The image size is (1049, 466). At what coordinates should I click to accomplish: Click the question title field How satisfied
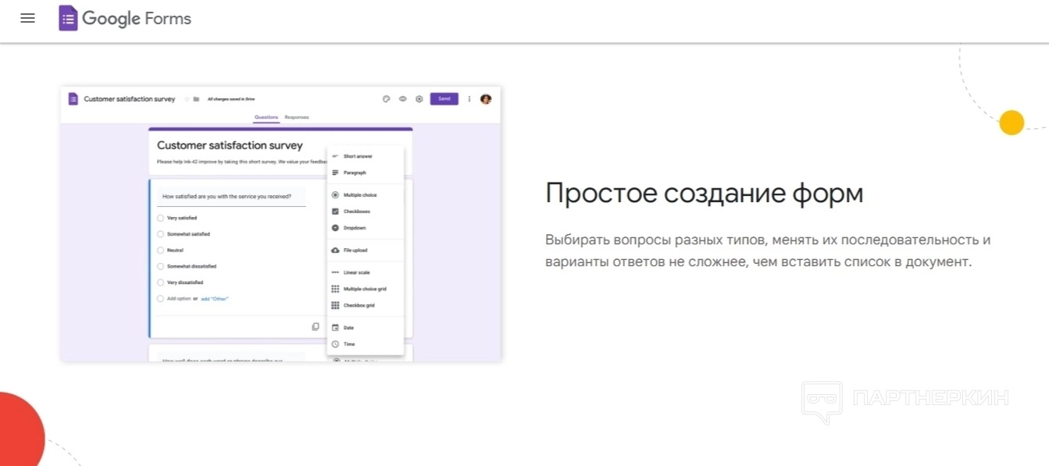(x=231, y=197)
